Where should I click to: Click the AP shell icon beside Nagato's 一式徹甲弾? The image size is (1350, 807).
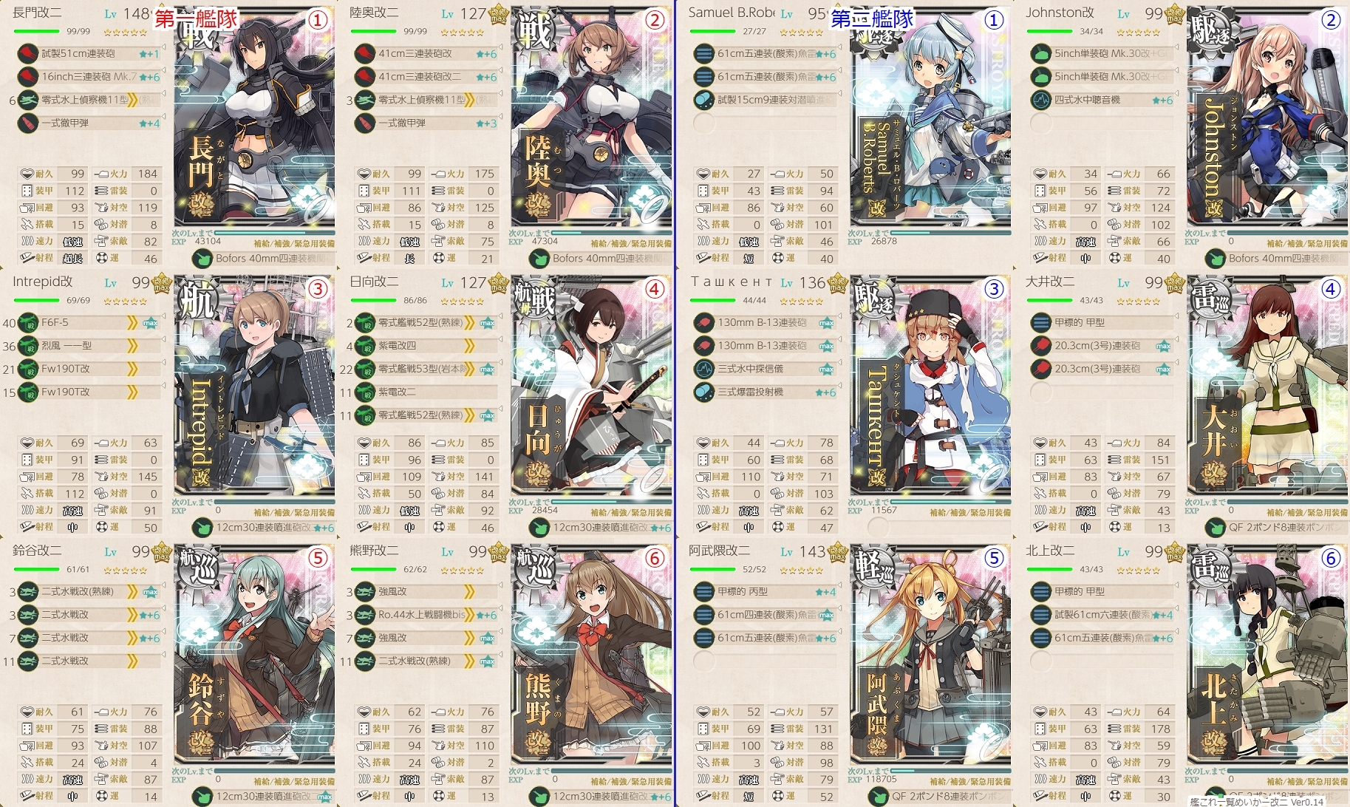[28, 123]
